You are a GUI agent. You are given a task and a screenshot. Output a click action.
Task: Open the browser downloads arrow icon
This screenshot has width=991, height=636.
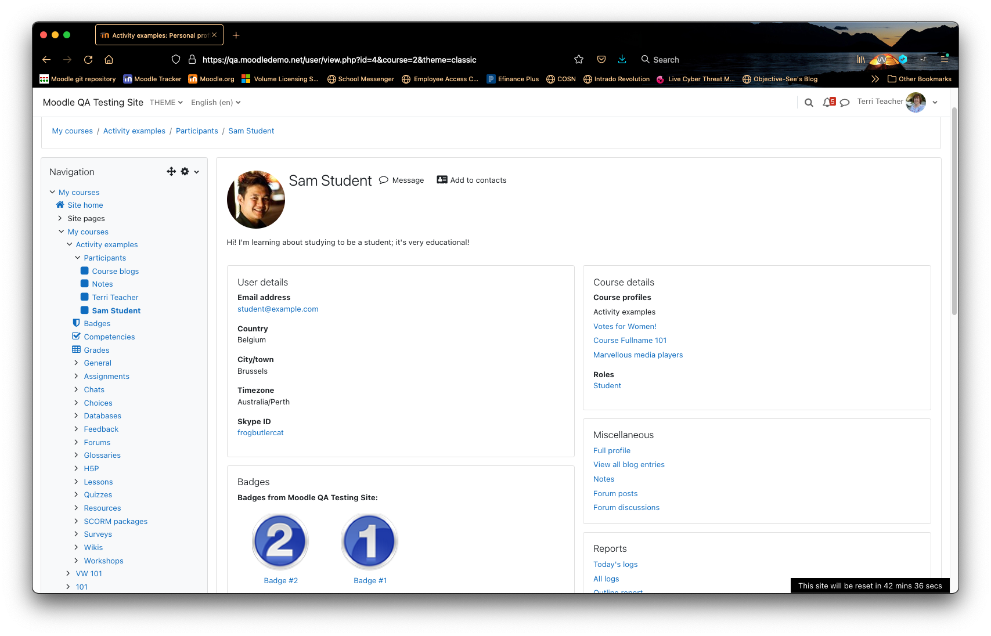622,60
